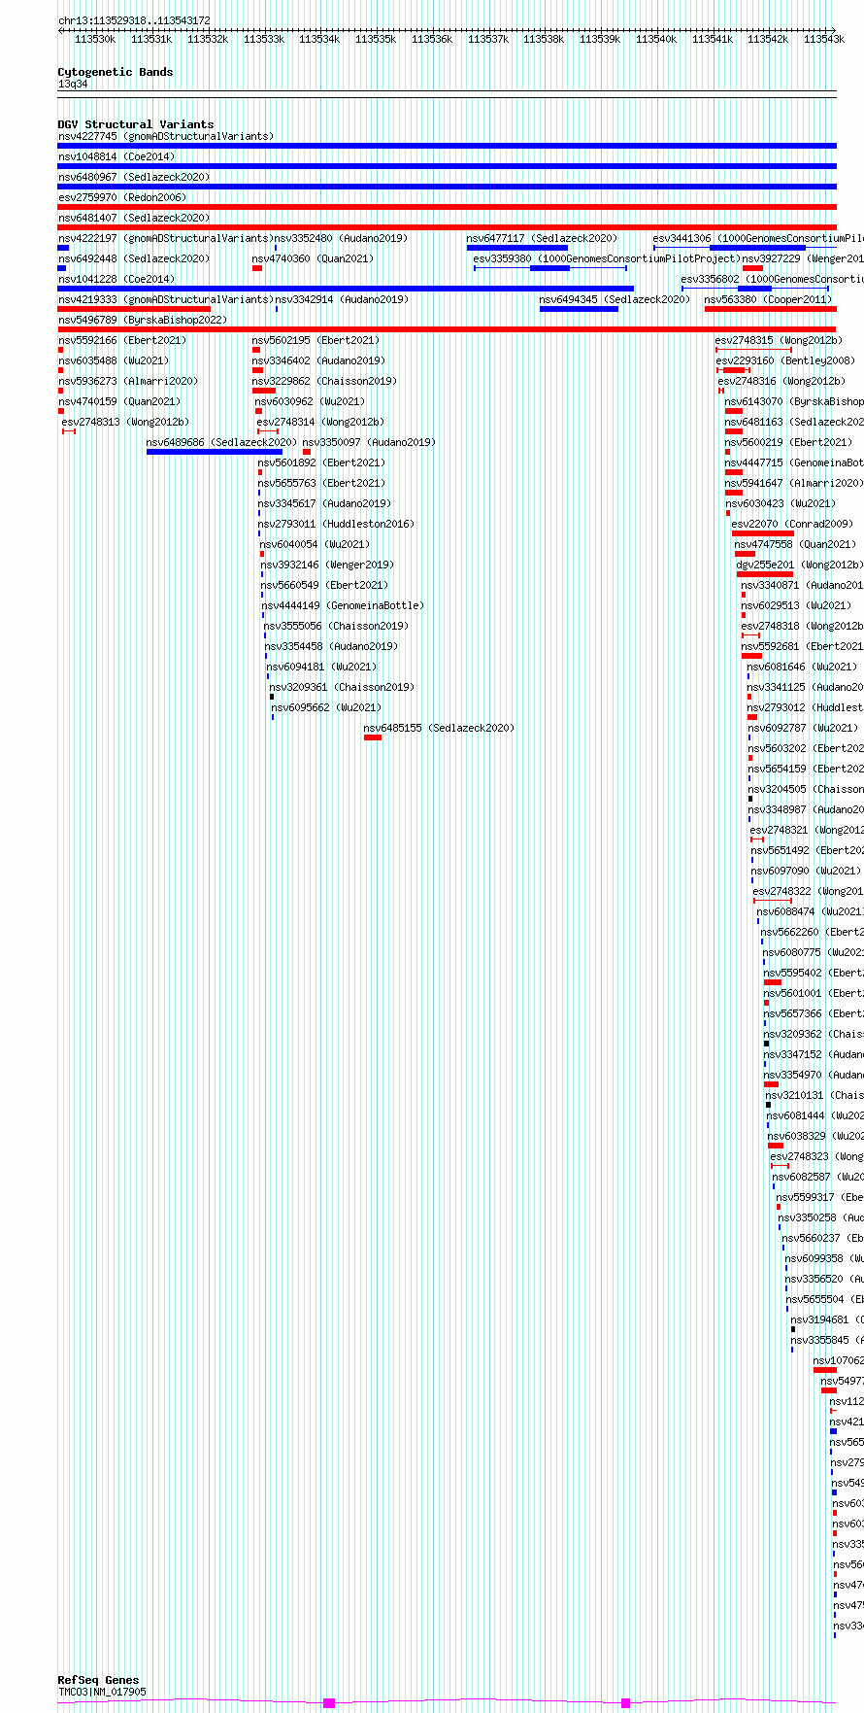Click nsv3345617 (Audano2019) label
Image resolution: width=864 pixels, height=1713 pixels.
coord(325,503)
